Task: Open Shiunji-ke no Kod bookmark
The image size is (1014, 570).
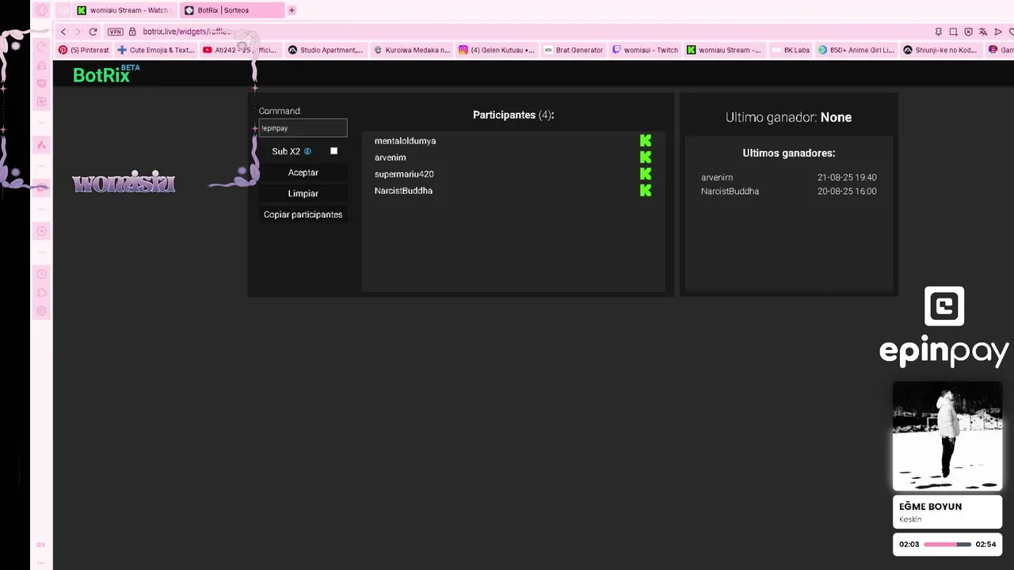Action: pyautogui.click(x=940, y=50)
